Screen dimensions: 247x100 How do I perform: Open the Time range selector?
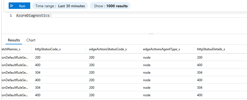click(x=60, y=6)
